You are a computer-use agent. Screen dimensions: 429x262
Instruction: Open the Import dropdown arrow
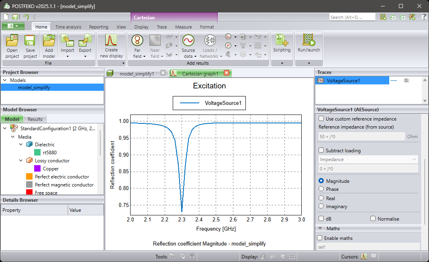coord(67,57)
